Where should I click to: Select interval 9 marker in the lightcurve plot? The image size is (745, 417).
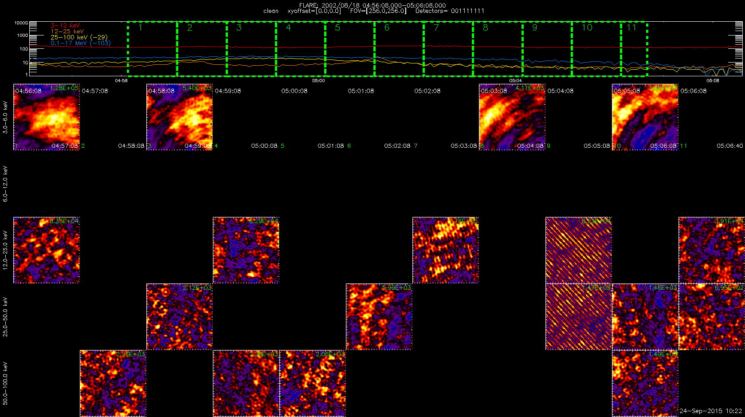coord(535,28)
